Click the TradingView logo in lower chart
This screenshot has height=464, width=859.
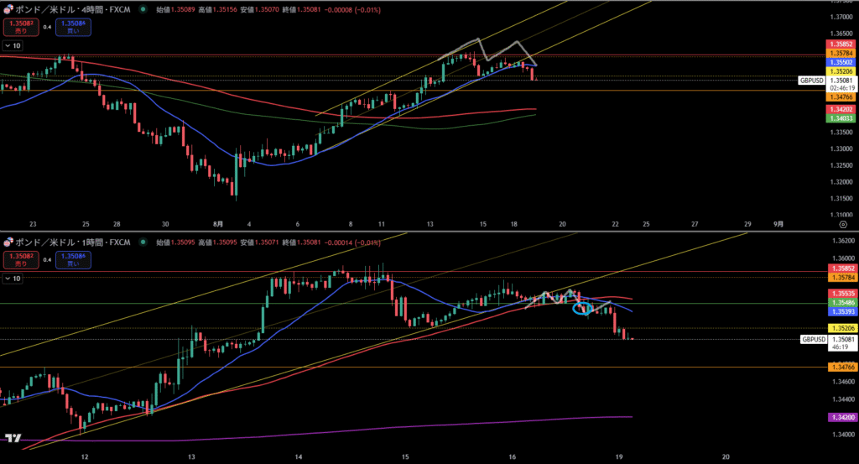click(x=13, y=437)
